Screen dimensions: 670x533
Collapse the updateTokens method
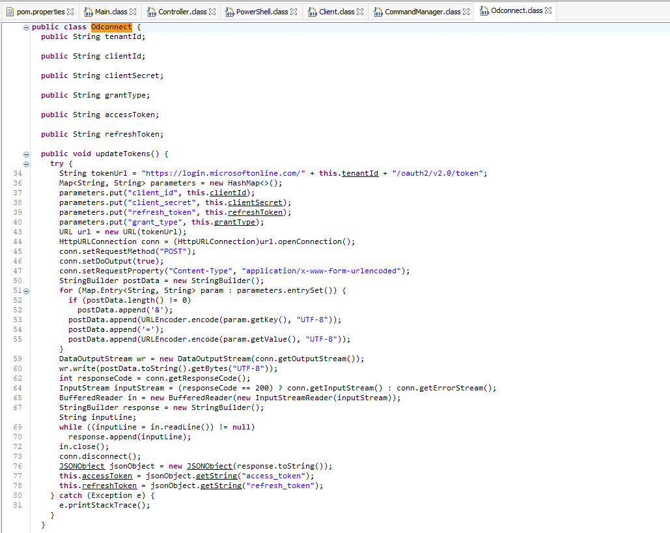point(26,154)
